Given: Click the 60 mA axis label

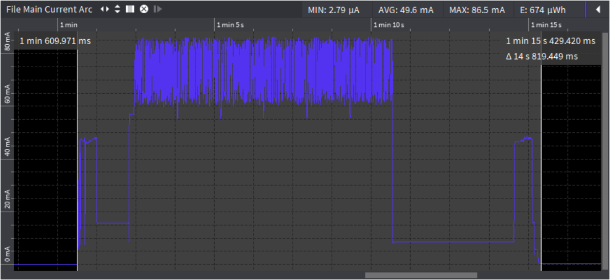Looking at the screenshot, I should coord(7,93).
